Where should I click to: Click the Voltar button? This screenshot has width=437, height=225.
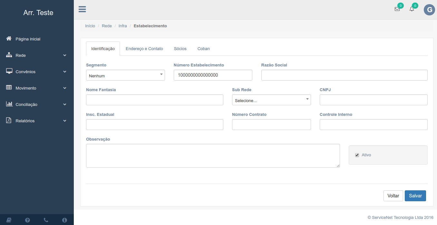[x=393, y=196]
